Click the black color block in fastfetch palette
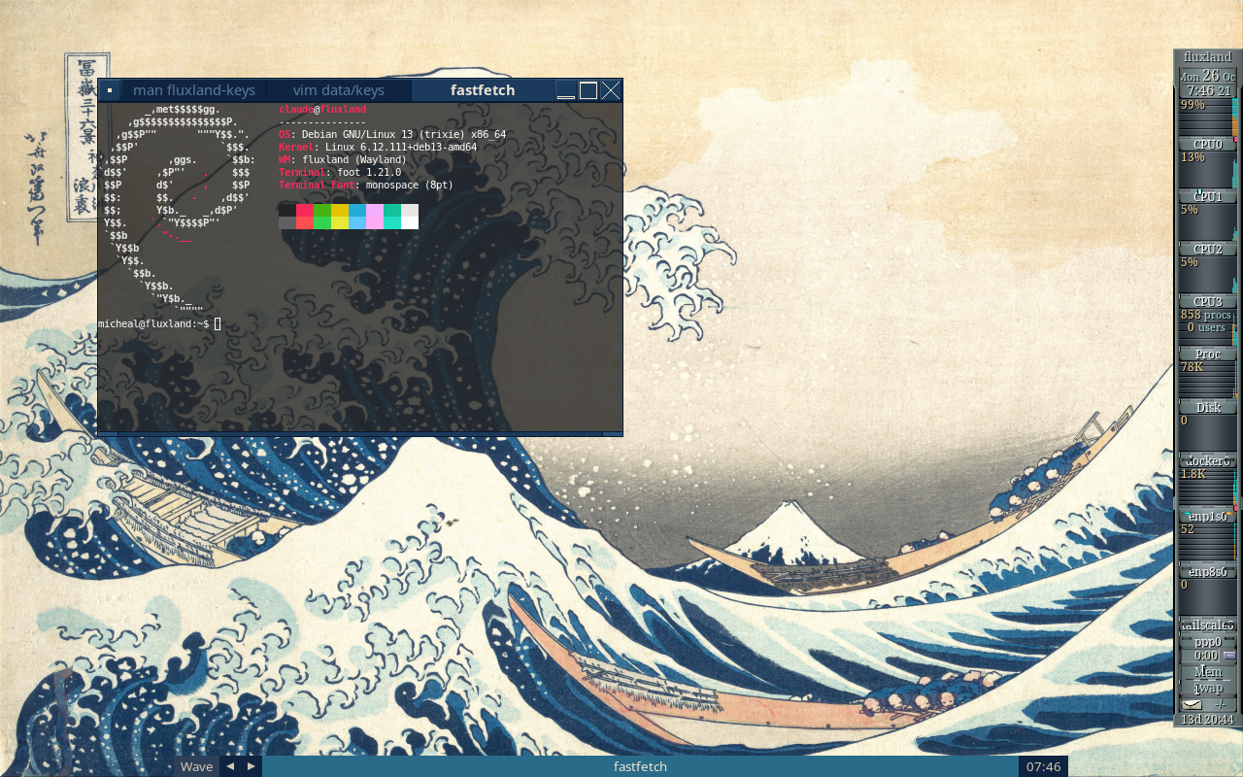 (x=287, y=210)
